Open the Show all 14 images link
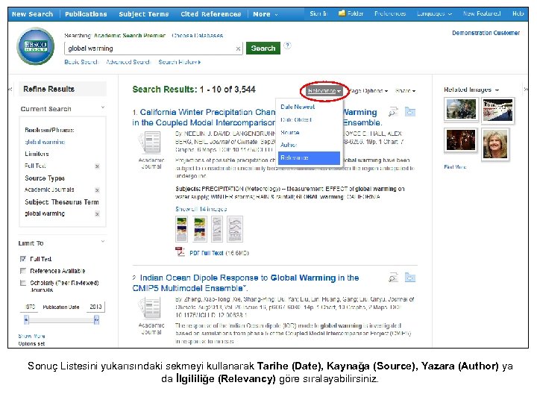Viewport: 537px width, 403px height. coord(201,209)
